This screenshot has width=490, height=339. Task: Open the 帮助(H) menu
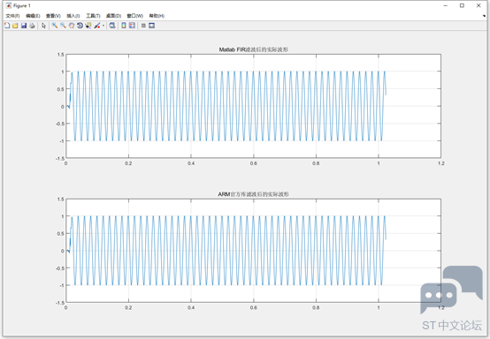click(x=157, y=16)
